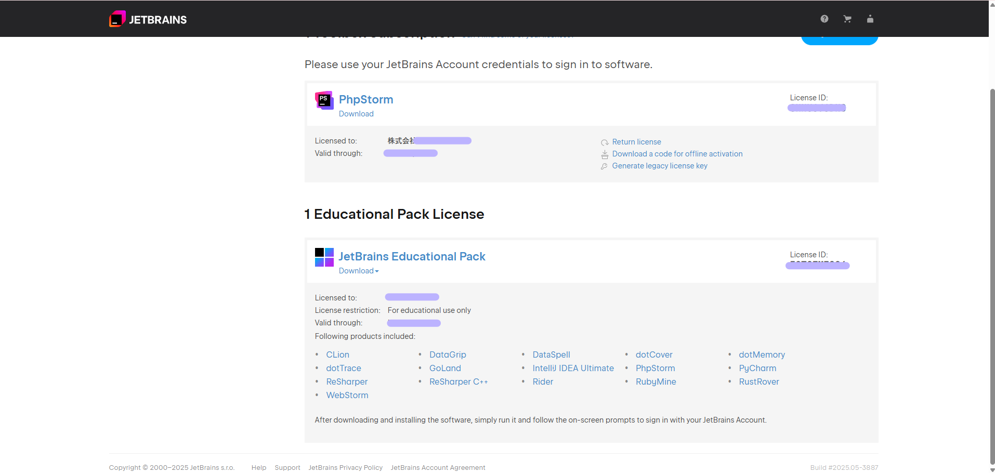The height and width of the screenshot is (473, 995).
Task: Open the shopping cart icon
Action: pyautogui.click(x=847, y=19)
